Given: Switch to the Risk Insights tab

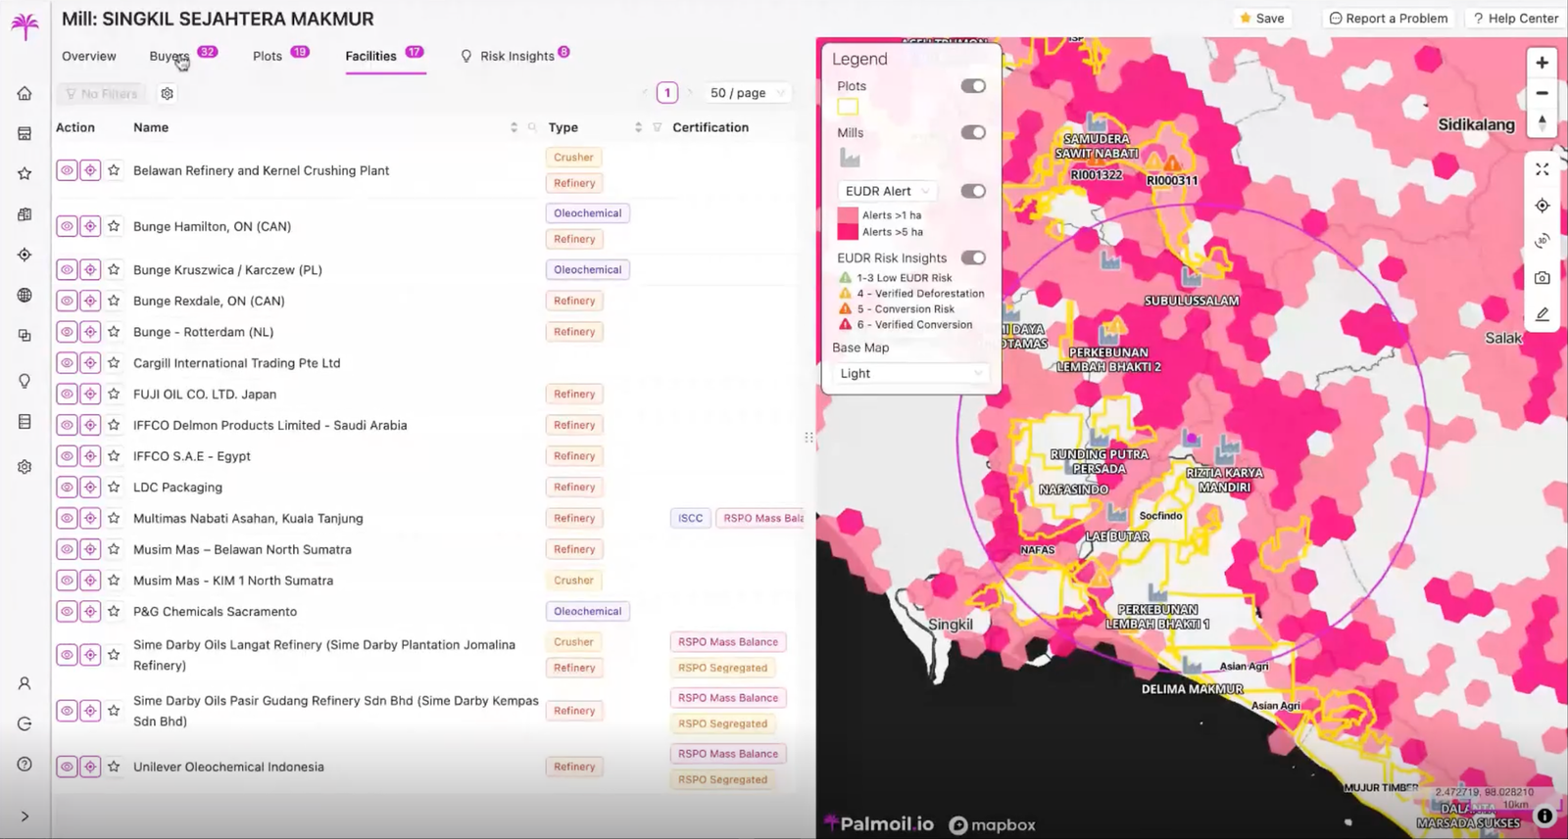Looking at the screenshot, I should tap(516, 56).
